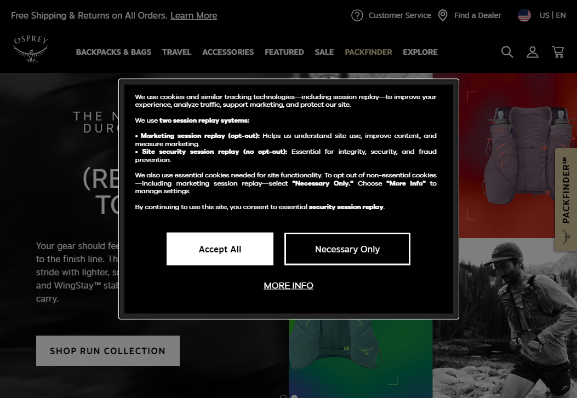Open the search magnifier icon

click(x=507, y=52)
